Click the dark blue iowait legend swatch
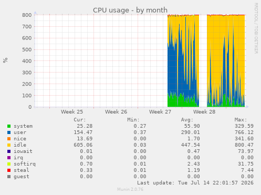The width and height of the screenshot is (261, 195). coord(9,151)
